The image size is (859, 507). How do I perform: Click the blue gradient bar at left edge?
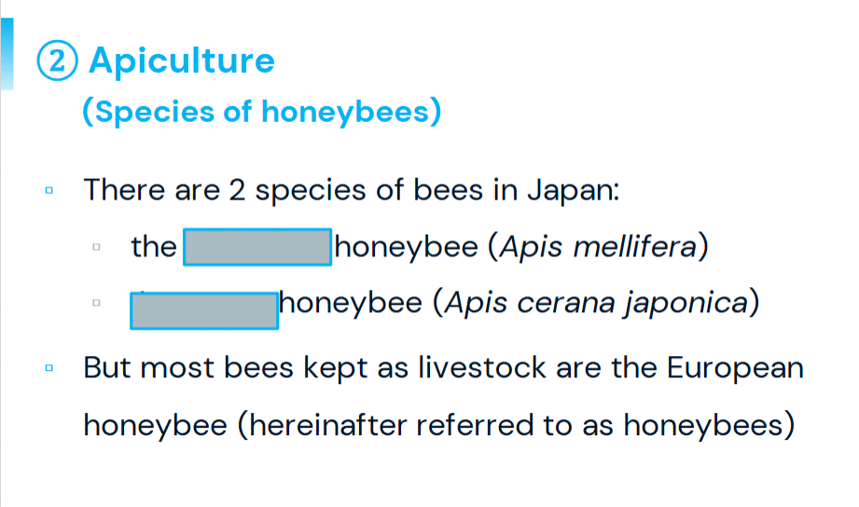coord(7,54)
